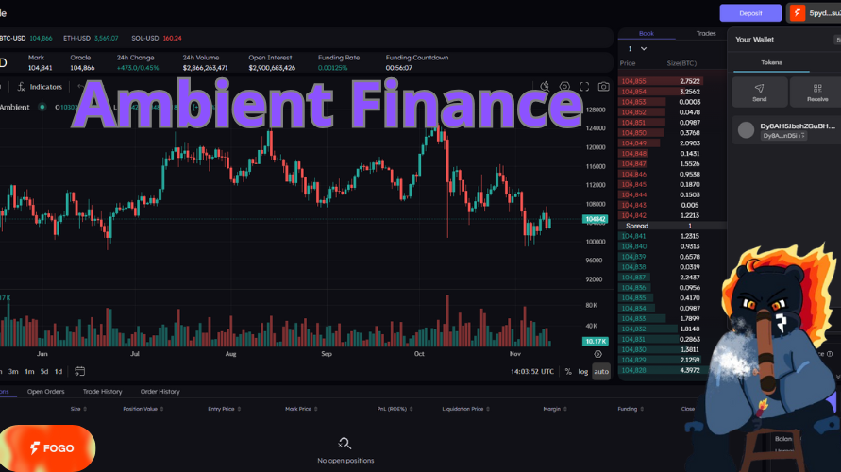
Task: Click ask price 104,849 in order book
Action: (633, 143)
